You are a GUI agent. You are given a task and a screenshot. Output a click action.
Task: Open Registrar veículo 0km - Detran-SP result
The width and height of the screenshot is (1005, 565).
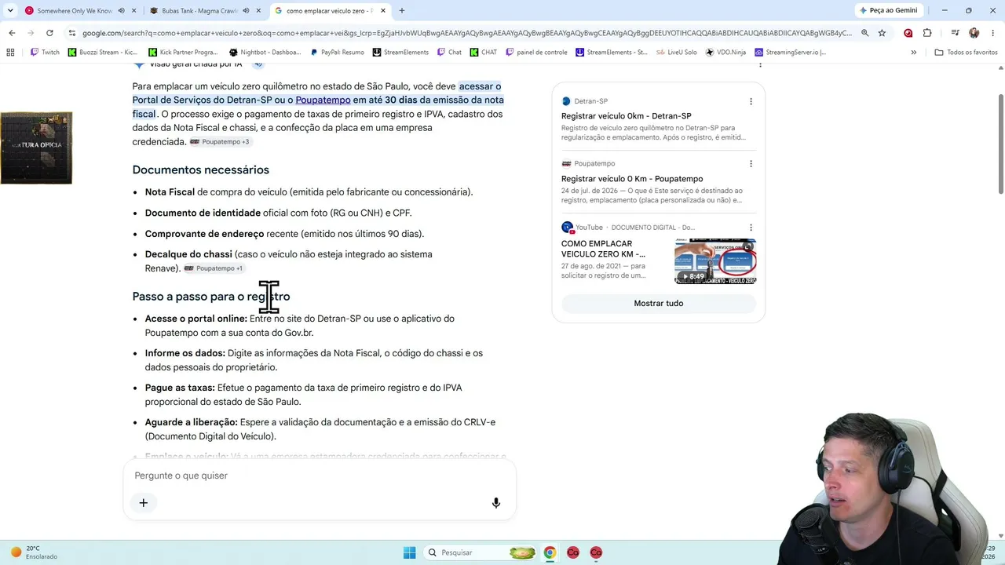626,116
